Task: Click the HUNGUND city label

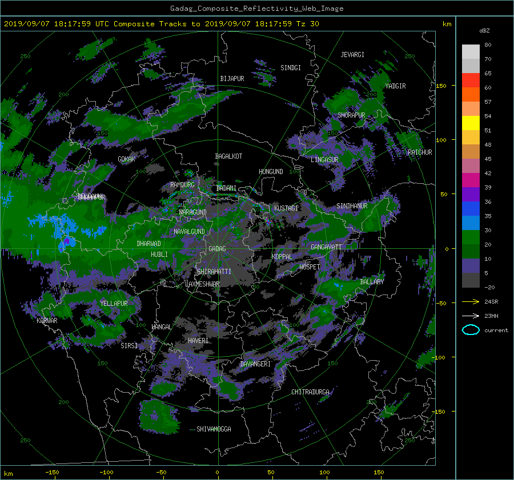Action: (x=271, y=172)
